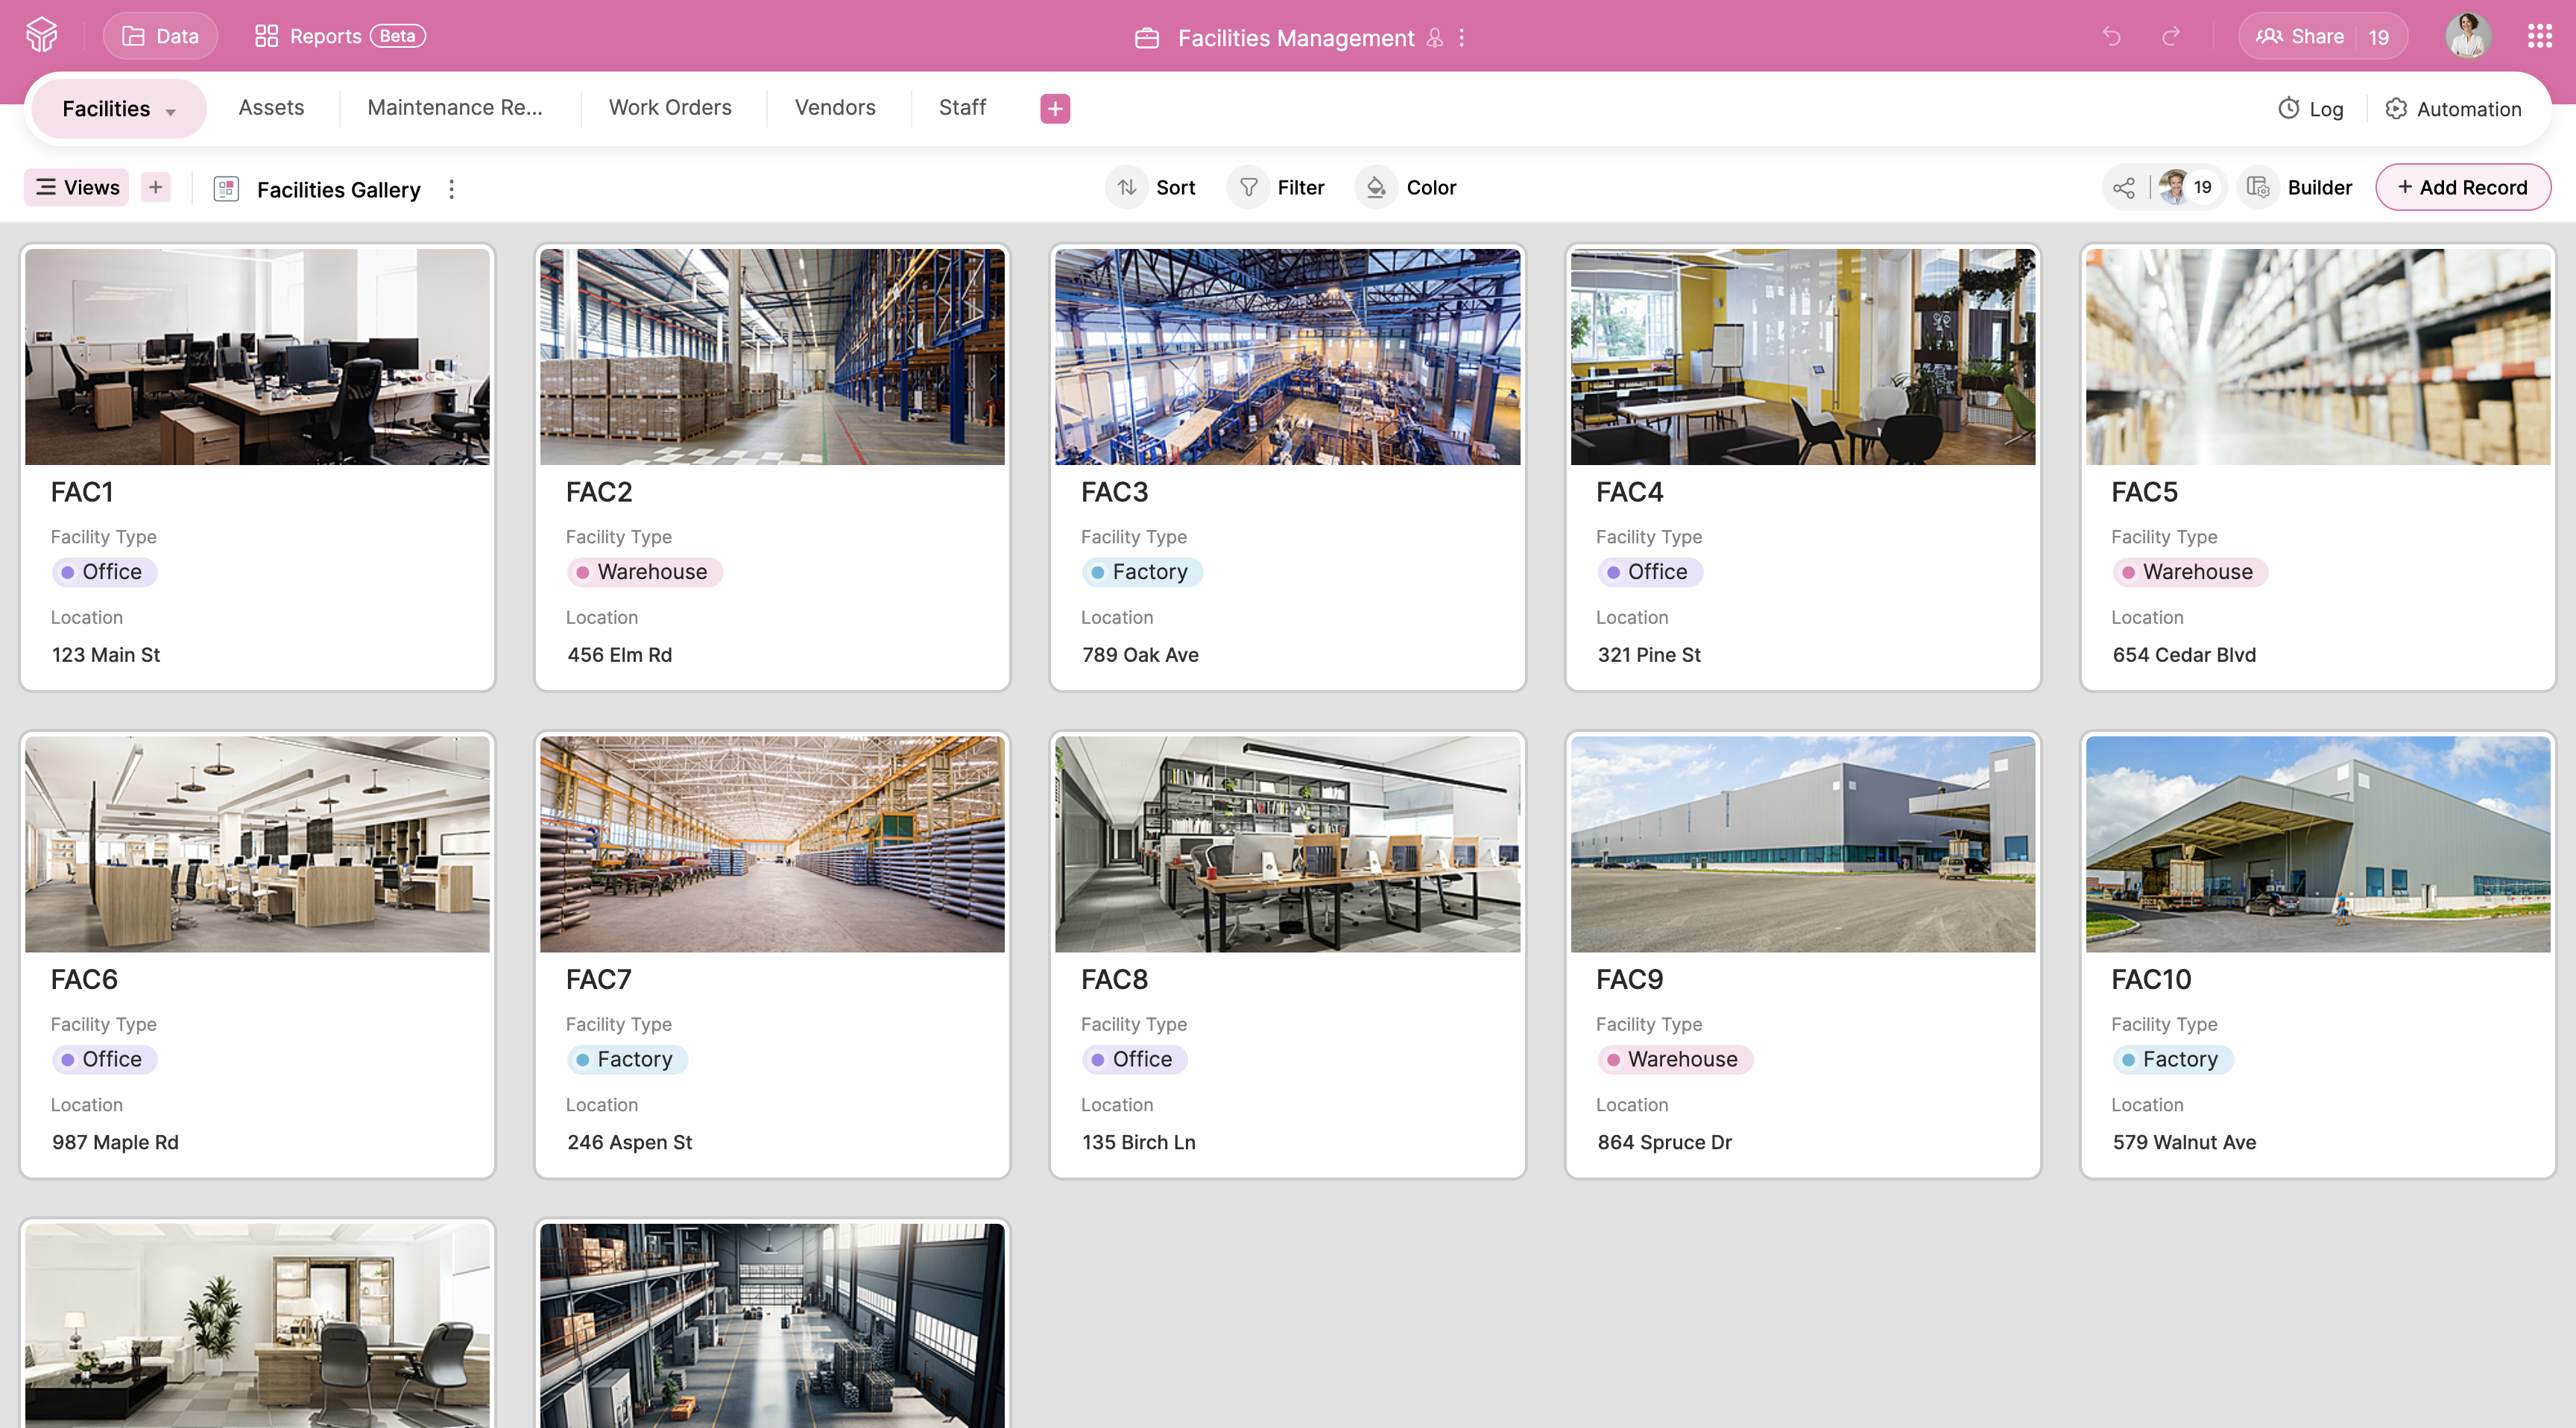Open the FAC3 factory card thumbnail
The width and height of the screenshot is (2576, 1428).
click(x=1287, y=356)
